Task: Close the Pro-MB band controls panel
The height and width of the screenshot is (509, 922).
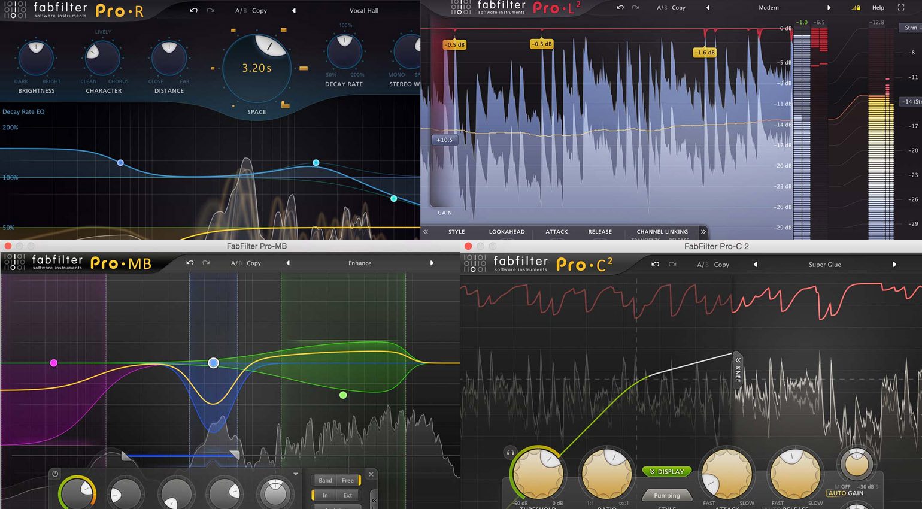Action: tap(371, 474)
